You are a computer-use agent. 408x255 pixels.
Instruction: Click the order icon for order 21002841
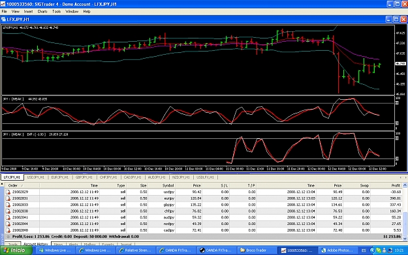pos(8,218)
